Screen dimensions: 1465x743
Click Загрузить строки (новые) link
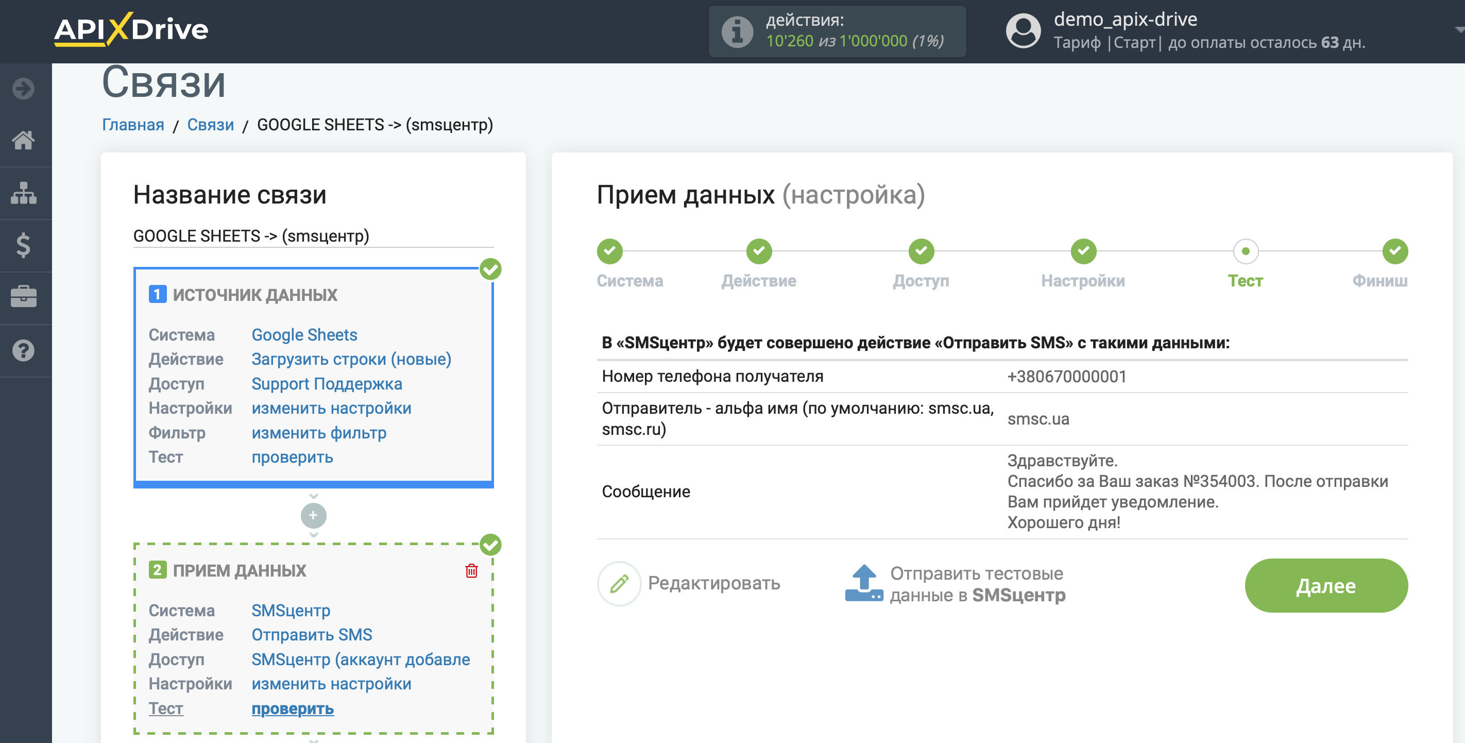351,359
